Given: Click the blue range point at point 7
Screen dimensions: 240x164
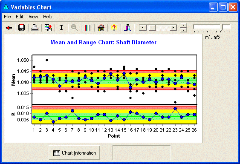Looking at the screenshot, I should click(72, 111).
